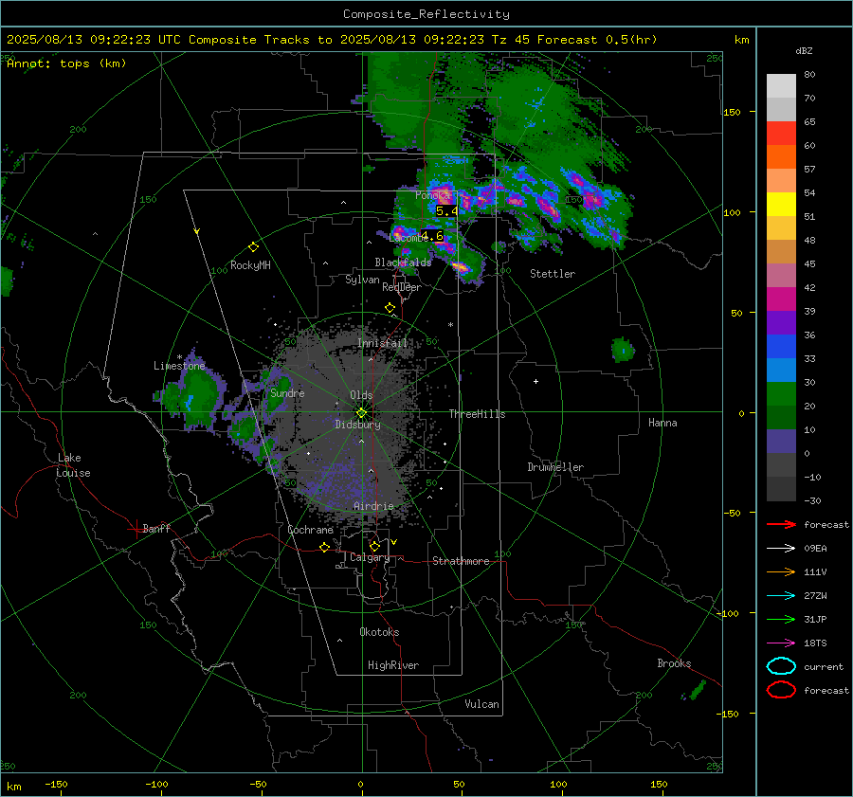Viewport: 853px width, 797px height.
Task: Click the Okotoks city label
Action: tap(379, 632)
